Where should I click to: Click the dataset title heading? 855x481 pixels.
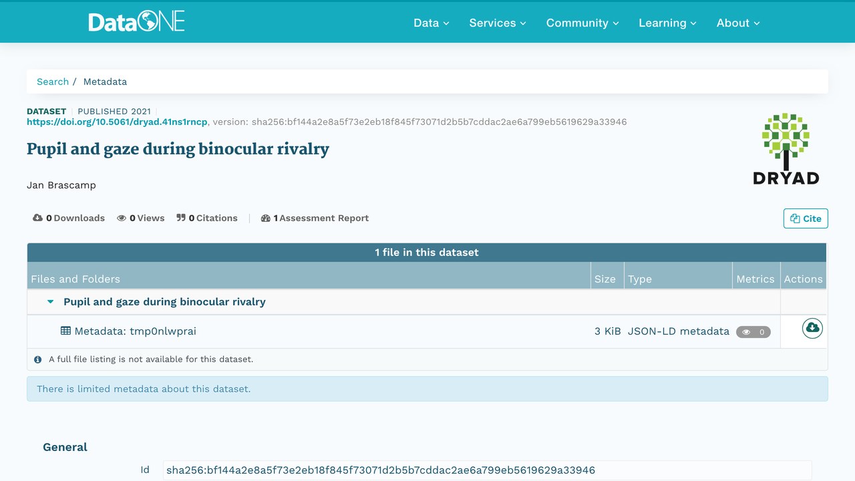178,148
